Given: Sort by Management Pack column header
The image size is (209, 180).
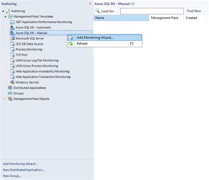Looking at the screenshot, I should (x=166, y=18).
